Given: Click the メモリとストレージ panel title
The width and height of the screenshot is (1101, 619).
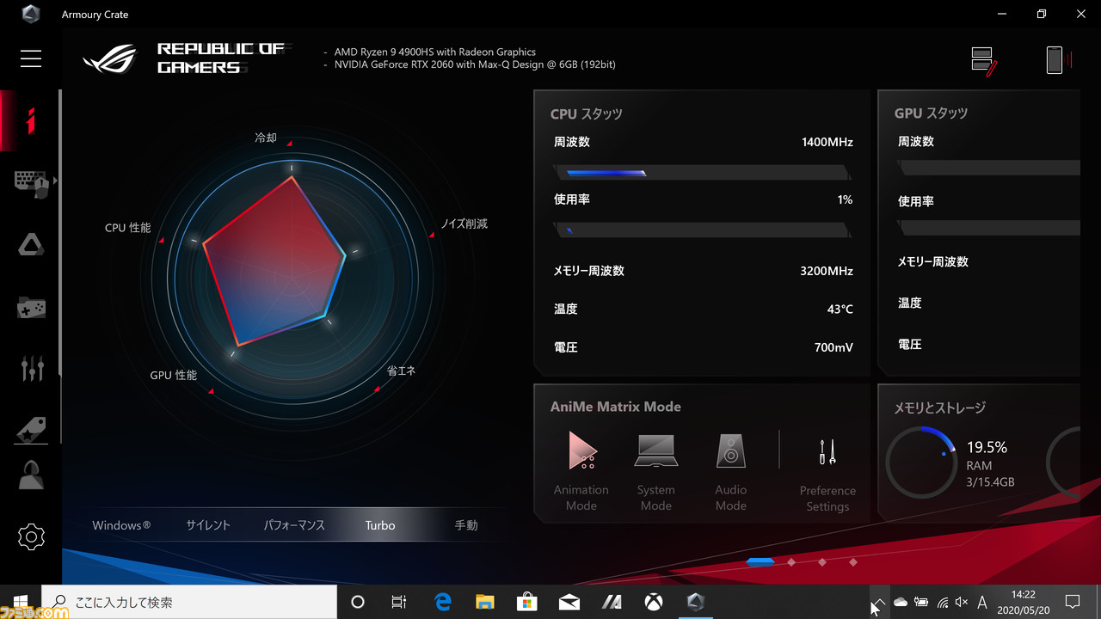Looking at the screenshot, I should pos(939,408).
